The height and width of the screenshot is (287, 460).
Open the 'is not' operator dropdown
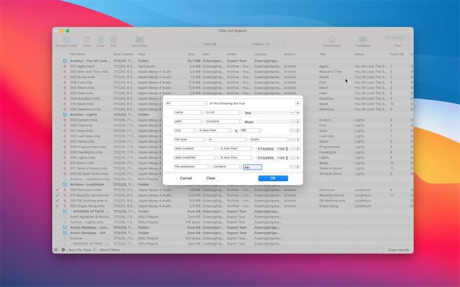[x=223, y=113]
